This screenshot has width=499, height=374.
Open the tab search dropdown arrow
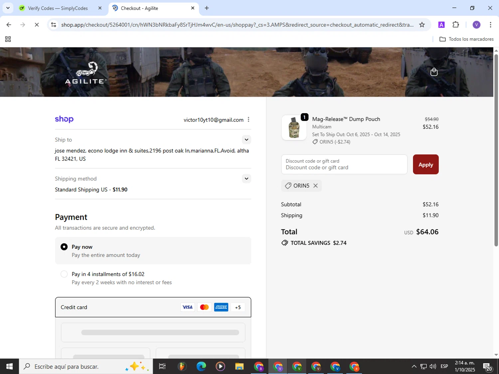click(x=8, y=8)
